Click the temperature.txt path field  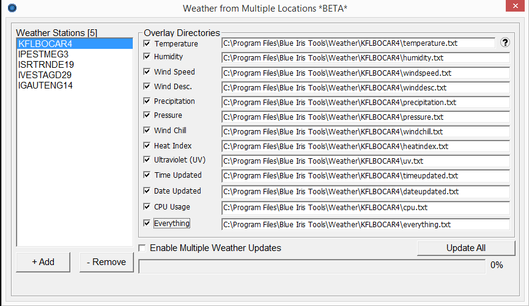(358, 43)
